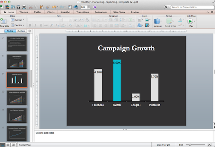Open the Arrange tool in Format group

pyautogui.click(x=158, y=22)
